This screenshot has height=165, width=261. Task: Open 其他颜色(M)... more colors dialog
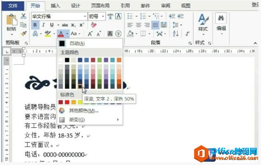[x=90, y=111]
